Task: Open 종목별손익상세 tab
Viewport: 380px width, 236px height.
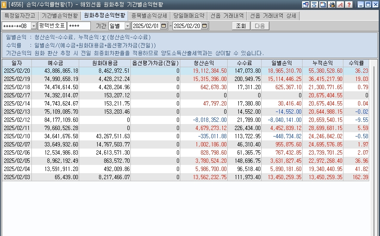Action: (x=149, y=16)
